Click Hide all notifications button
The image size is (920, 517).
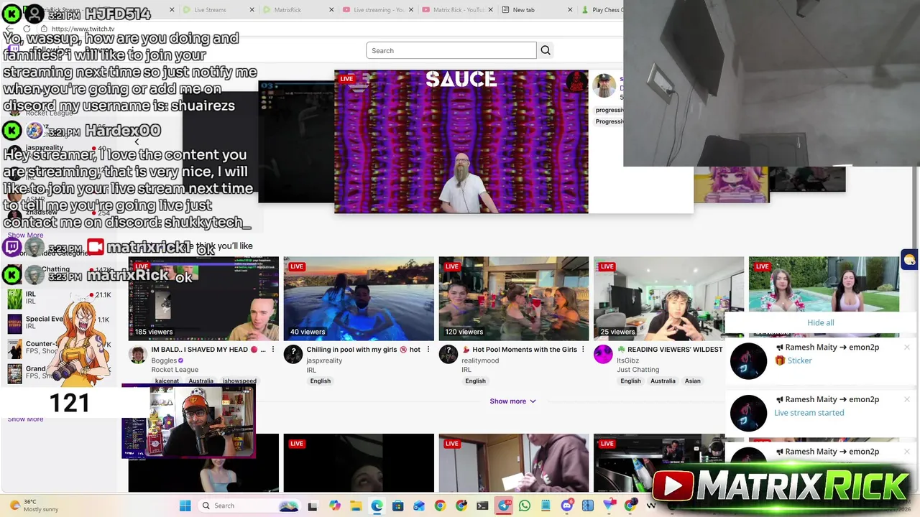click(x=820, y=323)
